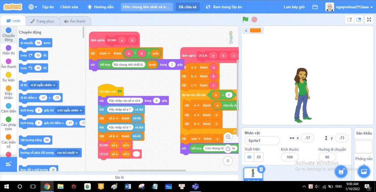Show the sprite with eye icon
The image size is (376, 192).
(249, 157)
